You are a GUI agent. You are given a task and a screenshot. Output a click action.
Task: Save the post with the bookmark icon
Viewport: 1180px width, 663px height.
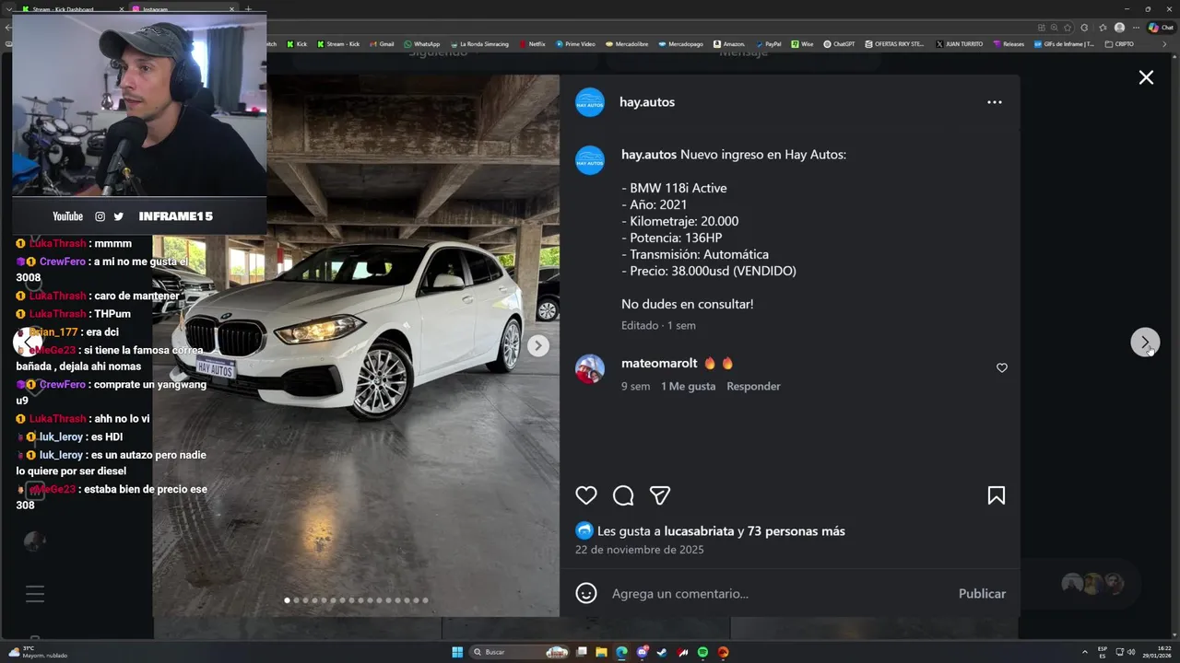[x=997, y=495]
